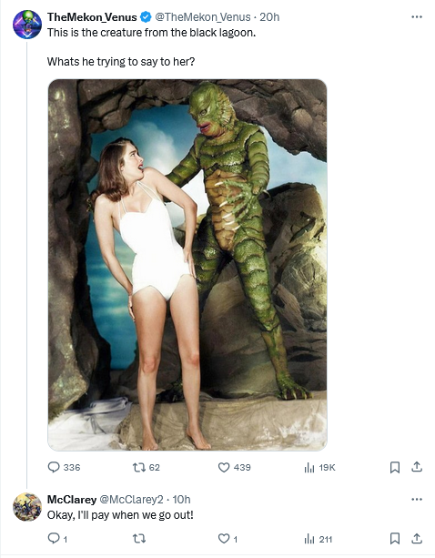
Task: Open the @McClarey2 handle link
Action: (x=131, y=499)
